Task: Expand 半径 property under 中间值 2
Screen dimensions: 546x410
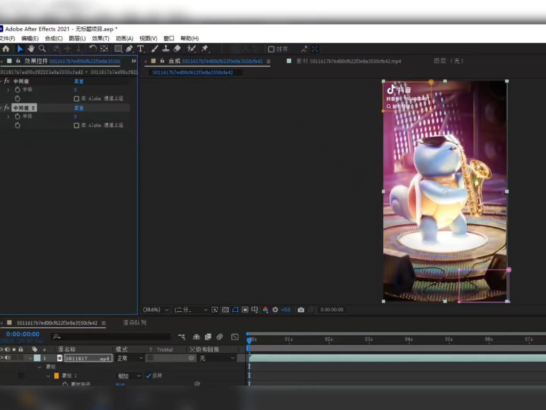Action: click(x=9, y=117)
